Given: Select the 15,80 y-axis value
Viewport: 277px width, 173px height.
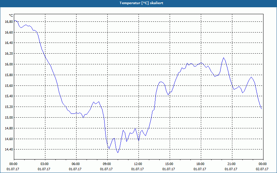Looking at the screenshot, I should tap(9, 75).
